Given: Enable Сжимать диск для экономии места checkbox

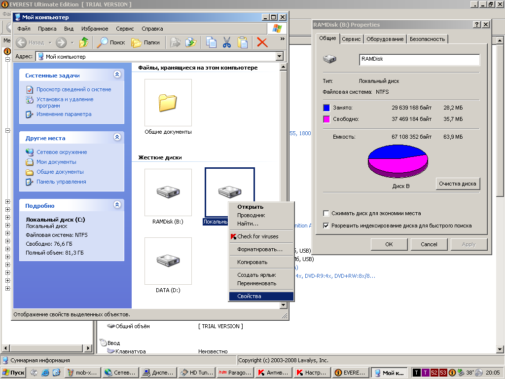Looking at the screenshot, I should pos(326,213).
